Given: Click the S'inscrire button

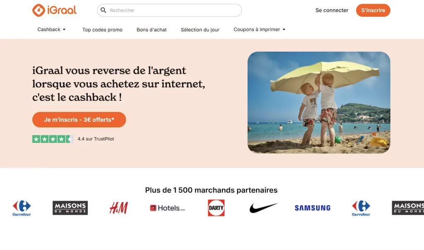Looking at the screenshot, I should point(373,10).
